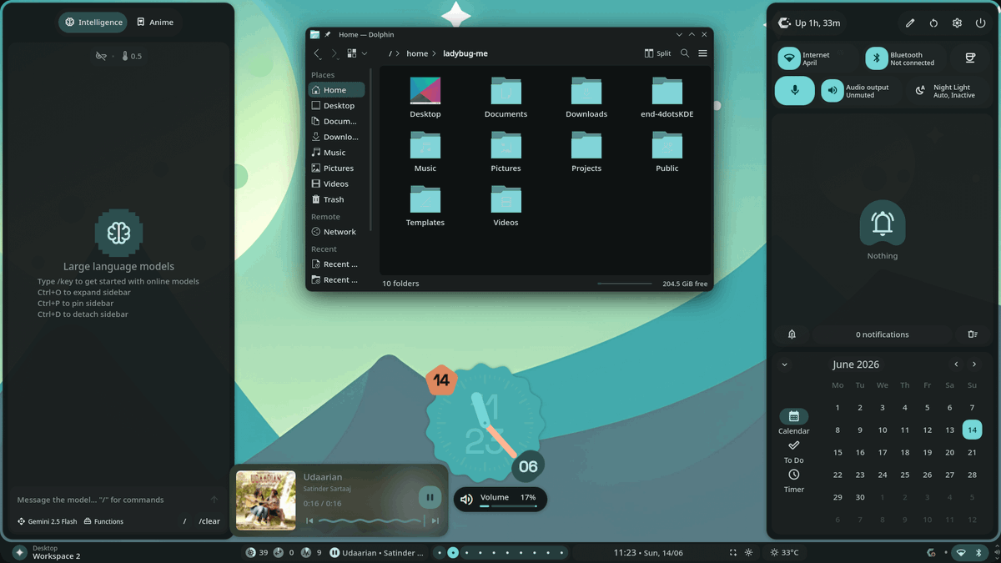
Task: Collapse the calendar panel chevron
Action: (x=784, y=364)
